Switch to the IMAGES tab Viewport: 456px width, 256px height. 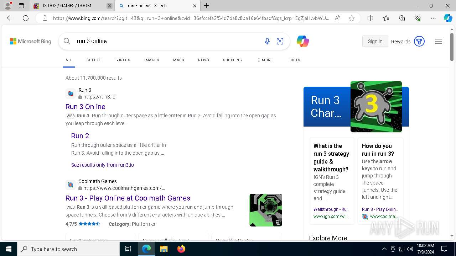click(152, 60)
